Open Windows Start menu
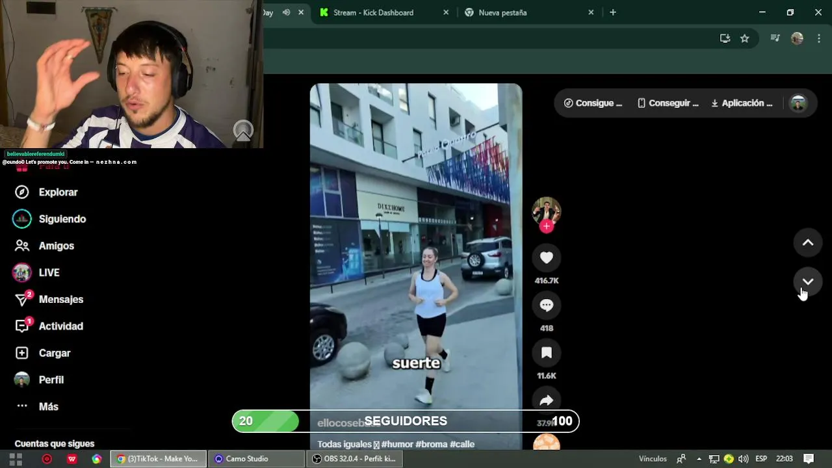832x468 pixels. (16, 459)
